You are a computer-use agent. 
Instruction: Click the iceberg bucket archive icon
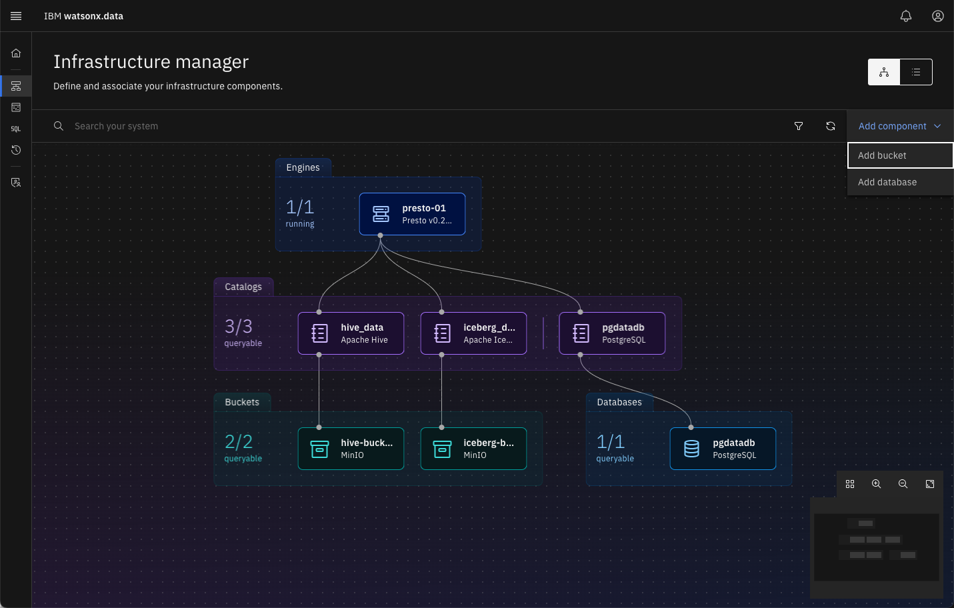tap(443, 449)
